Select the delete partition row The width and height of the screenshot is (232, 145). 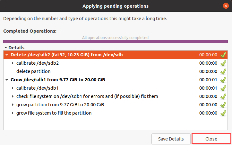(x=116, y=71)
